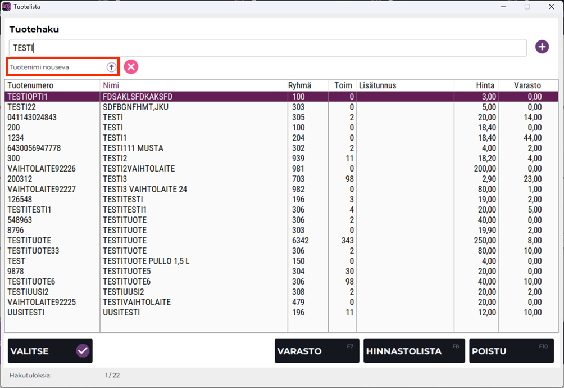Click in the Tuotehaku search field
Image resolution: width=564 pixels, height=388 pixels.
pyautogui.click(x=267, y=48)
